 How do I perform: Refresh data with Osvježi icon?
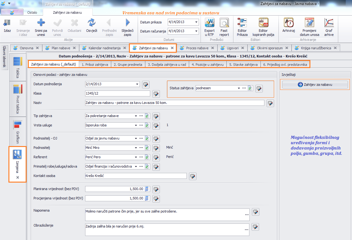point(92,22)
